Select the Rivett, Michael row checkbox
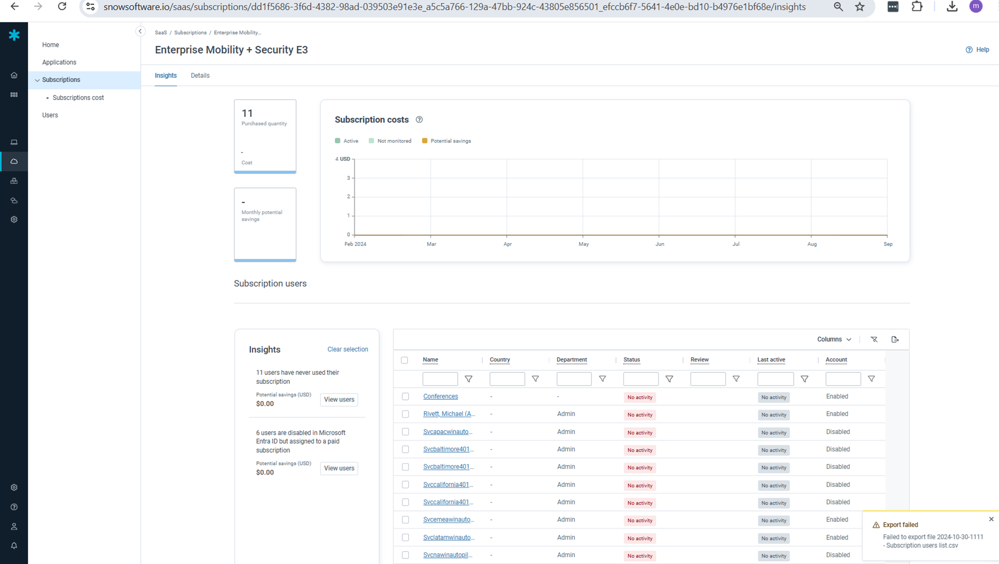The width and height of the screenshot is (999, 564). click(x=405, y=414)
